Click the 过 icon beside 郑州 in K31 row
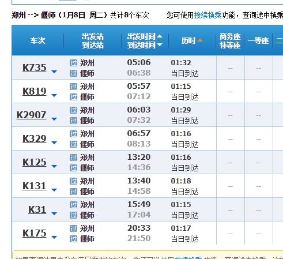 (73, 205)
